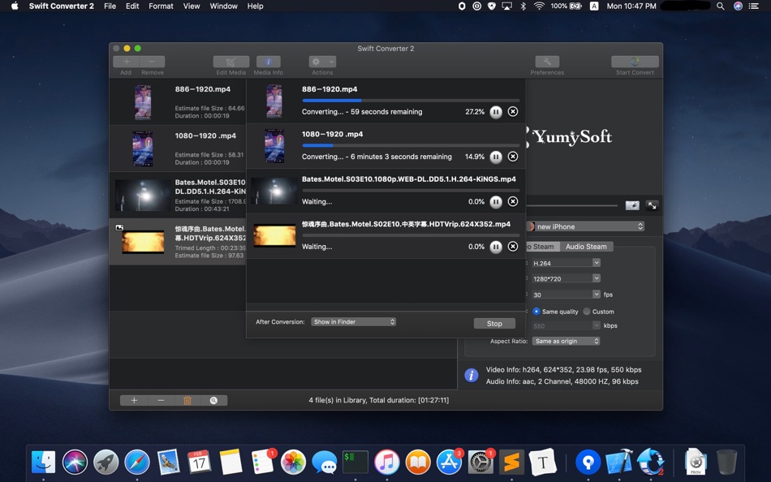
Task: Click the Add media toolbar icon
Action: click(x=127, y=61)
